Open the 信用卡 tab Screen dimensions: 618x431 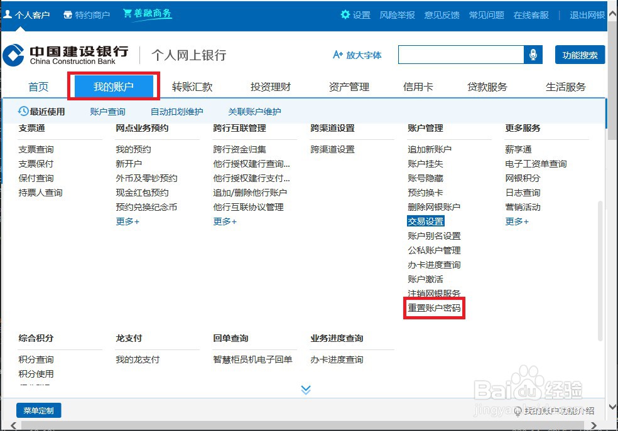tap(418, 87)
